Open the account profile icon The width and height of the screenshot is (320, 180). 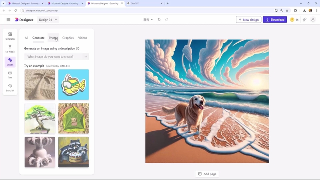coord(313,20)
